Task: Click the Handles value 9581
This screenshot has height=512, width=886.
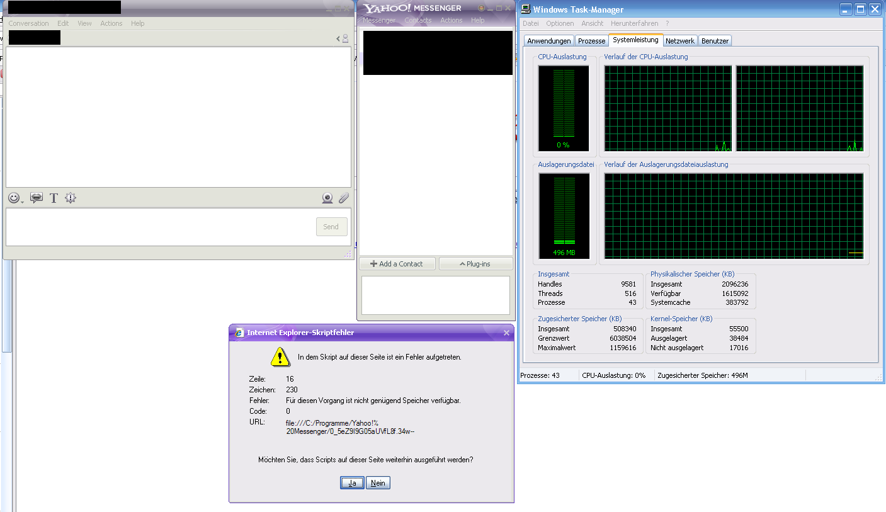Action: (x=628, y=284)
